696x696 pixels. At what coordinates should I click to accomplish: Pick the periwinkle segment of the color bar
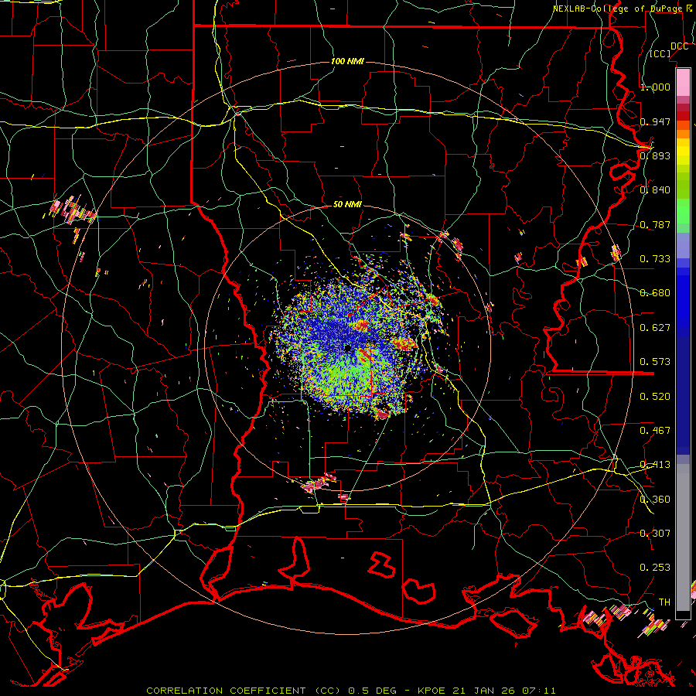683,245
